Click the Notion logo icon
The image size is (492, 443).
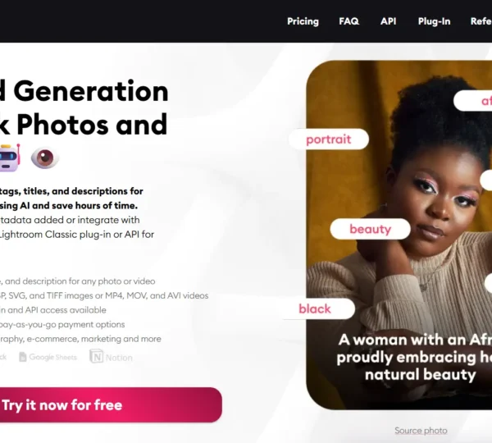click(96, 356)
